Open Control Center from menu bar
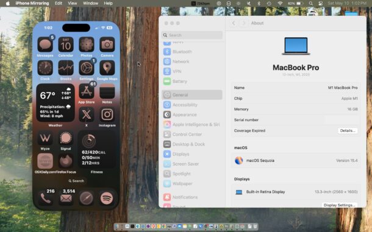372x232 pixels. tap(321, 3)
